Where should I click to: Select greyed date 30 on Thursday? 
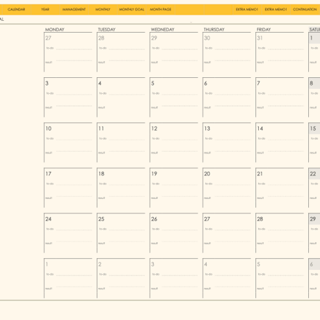point(207,38)
